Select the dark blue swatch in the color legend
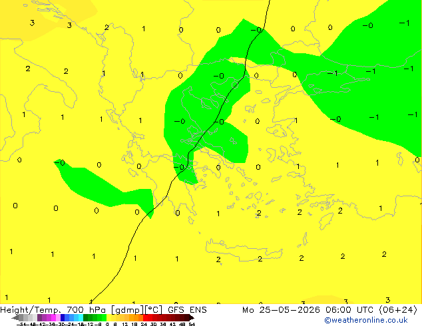The image size is (422, 326). click(63, 317)
